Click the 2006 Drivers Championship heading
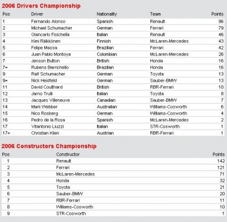Image resolution: width=227 pixels, height=222 pixels. pos(41,6)
